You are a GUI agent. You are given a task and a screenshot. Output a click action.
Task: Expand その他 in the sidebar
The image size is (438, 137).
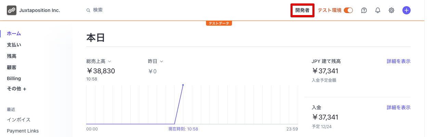tap(17, 89)
